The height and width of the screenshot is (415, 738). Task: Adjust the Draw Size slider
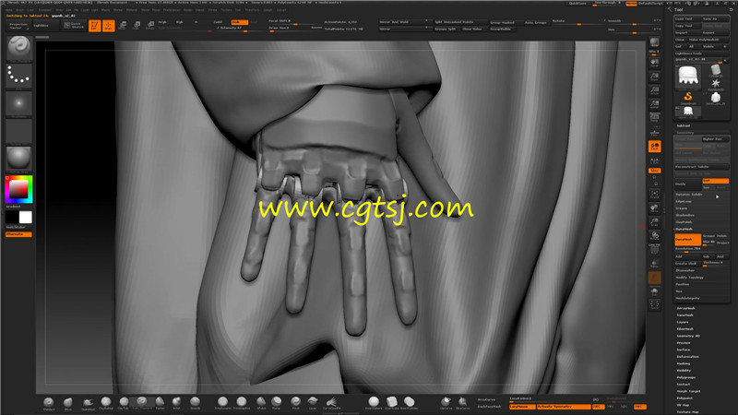288,29
